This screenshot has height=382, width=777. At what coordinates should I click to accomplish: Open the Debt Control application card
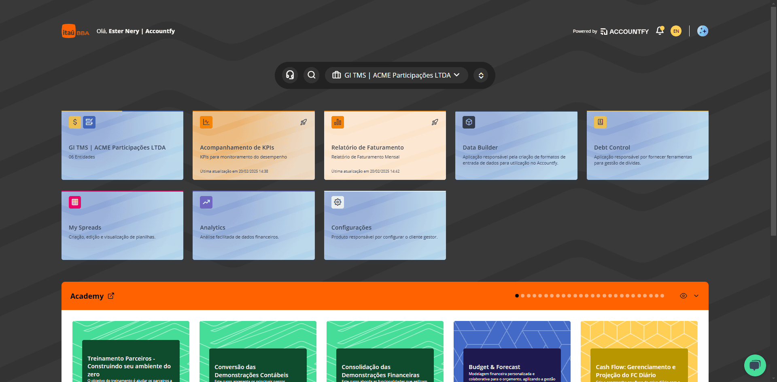pos(647,146)
